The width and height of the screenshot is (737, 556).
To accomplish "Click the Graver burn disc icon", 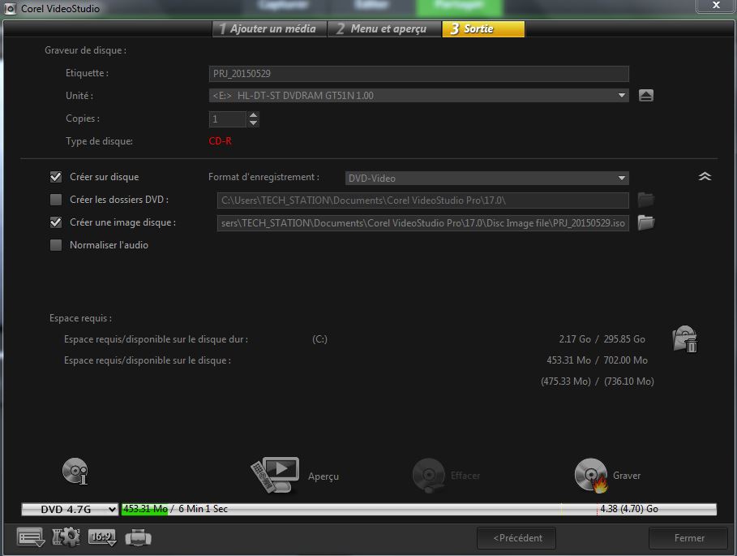I will [591, 475].
